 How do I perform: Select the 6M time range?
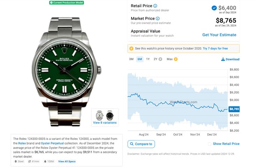point(140,59)
